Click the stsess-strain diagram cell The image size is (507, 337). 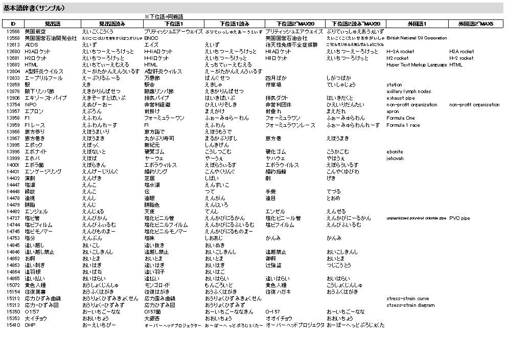point(410,305)
